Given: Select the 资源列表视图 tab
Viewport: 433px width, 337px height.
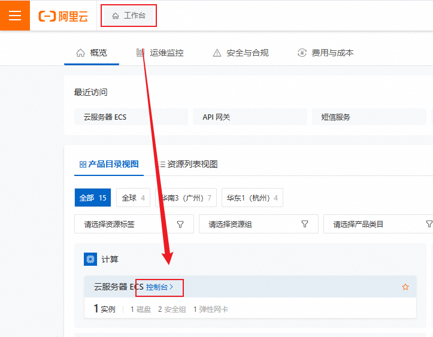Looking at the screenshot, I should point(188,164).
